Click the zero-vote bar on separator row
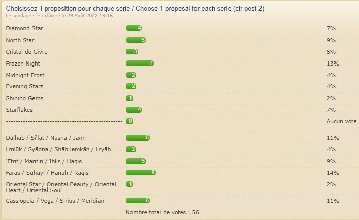This screenshot has height=220, width=359. point(130,121)
